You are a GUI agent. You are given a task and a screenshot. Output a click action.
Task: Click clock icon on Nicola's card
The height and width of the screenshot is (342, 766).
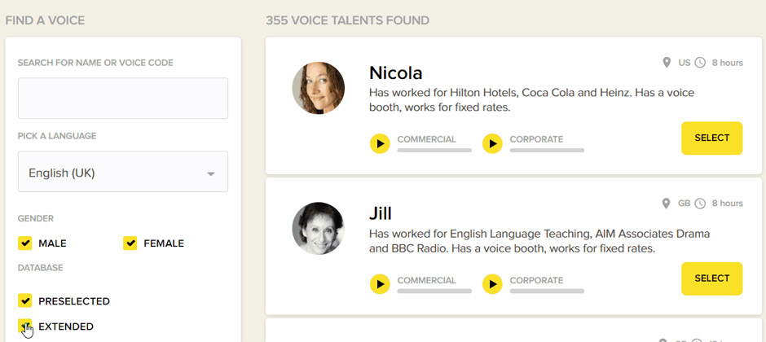coord(699,63)
